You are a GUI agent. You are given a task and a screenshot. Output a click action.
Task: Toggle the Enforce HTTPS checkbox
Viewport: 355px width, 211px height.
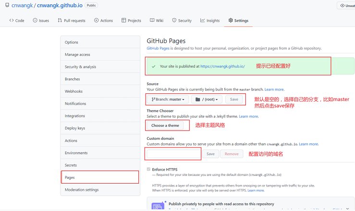148,169
